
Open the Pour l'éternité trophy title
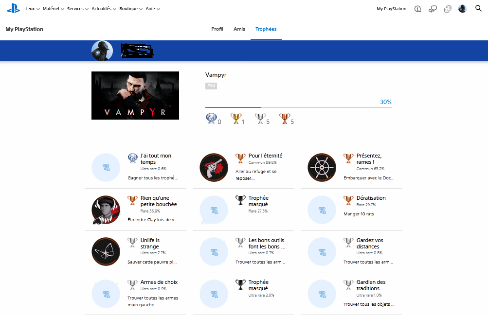[266, 156]
